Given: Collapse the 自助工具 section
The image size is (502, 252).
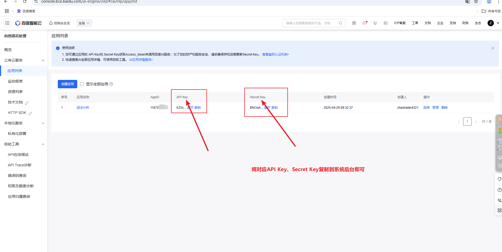Looking at the screenshot, I should 43,144.
